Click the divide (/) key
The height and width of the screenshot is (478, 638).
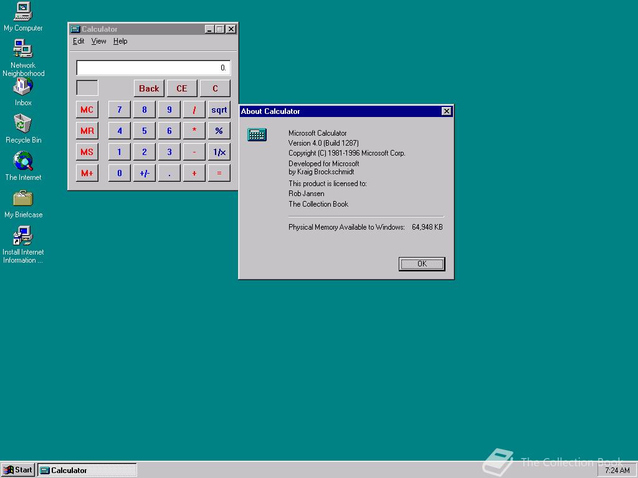pos(194,110)
